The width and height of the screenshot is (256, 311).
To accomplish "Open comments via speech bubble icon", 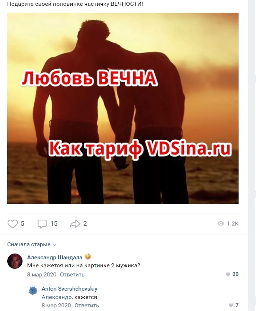I will [x=42, y=224].
